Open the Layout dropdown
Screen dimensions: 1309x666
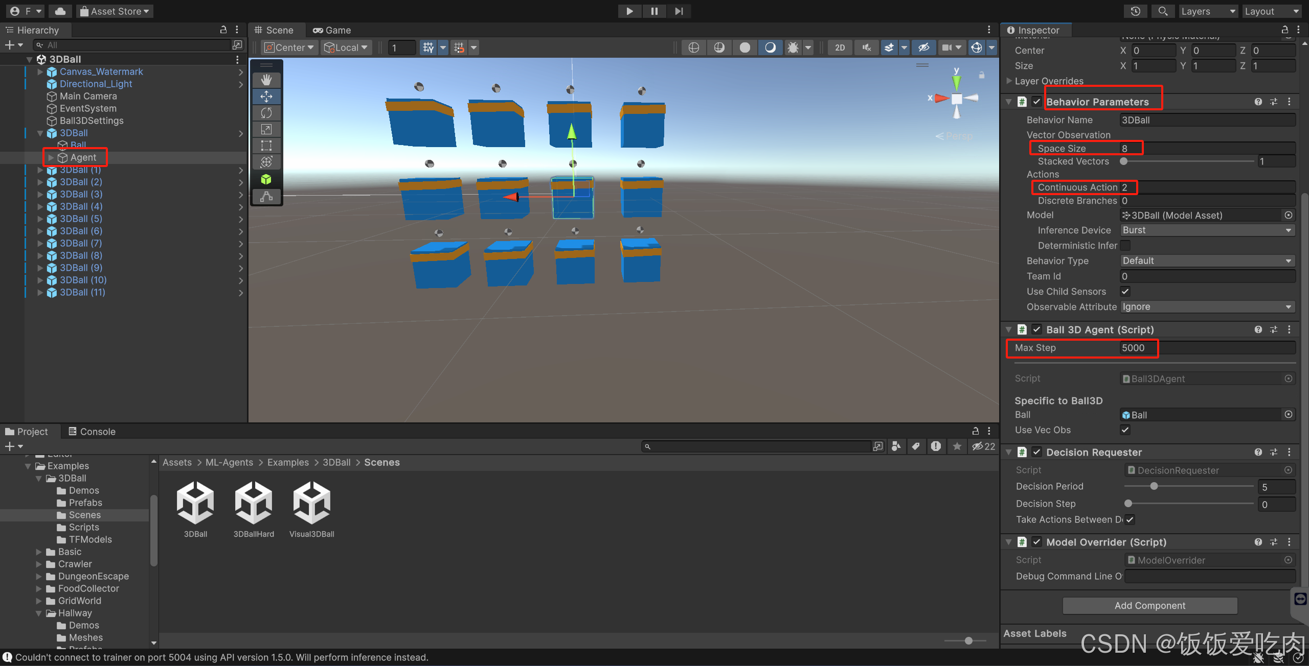click(1271, 11)
